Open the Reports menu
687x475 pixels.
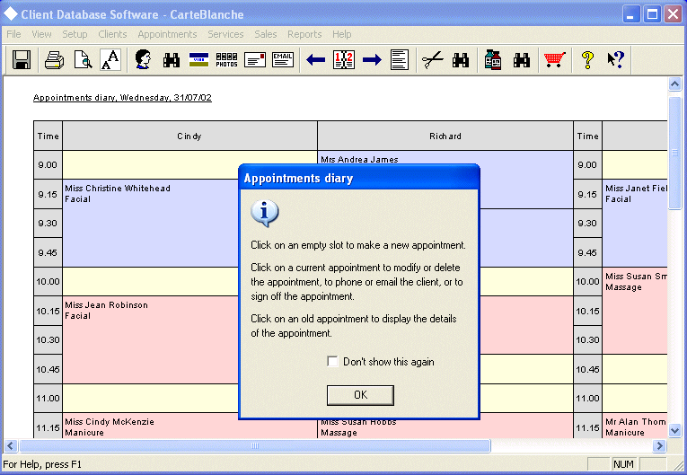(304, 34)
